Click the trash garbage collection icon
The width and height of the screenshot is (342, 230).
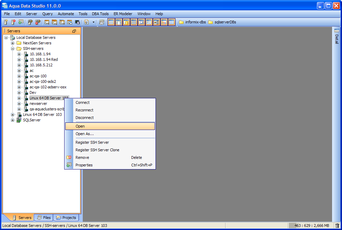[337, 226]
